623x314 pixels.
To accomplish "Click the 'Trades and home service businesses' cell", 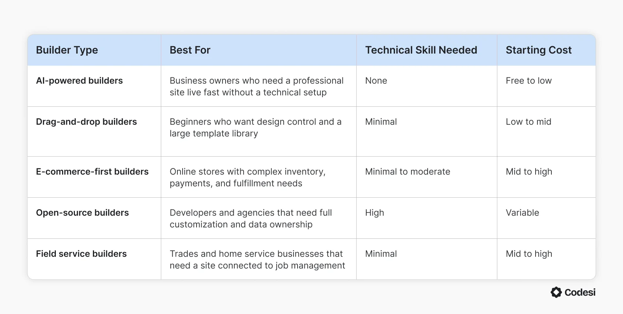I will (x=257, y=260).
